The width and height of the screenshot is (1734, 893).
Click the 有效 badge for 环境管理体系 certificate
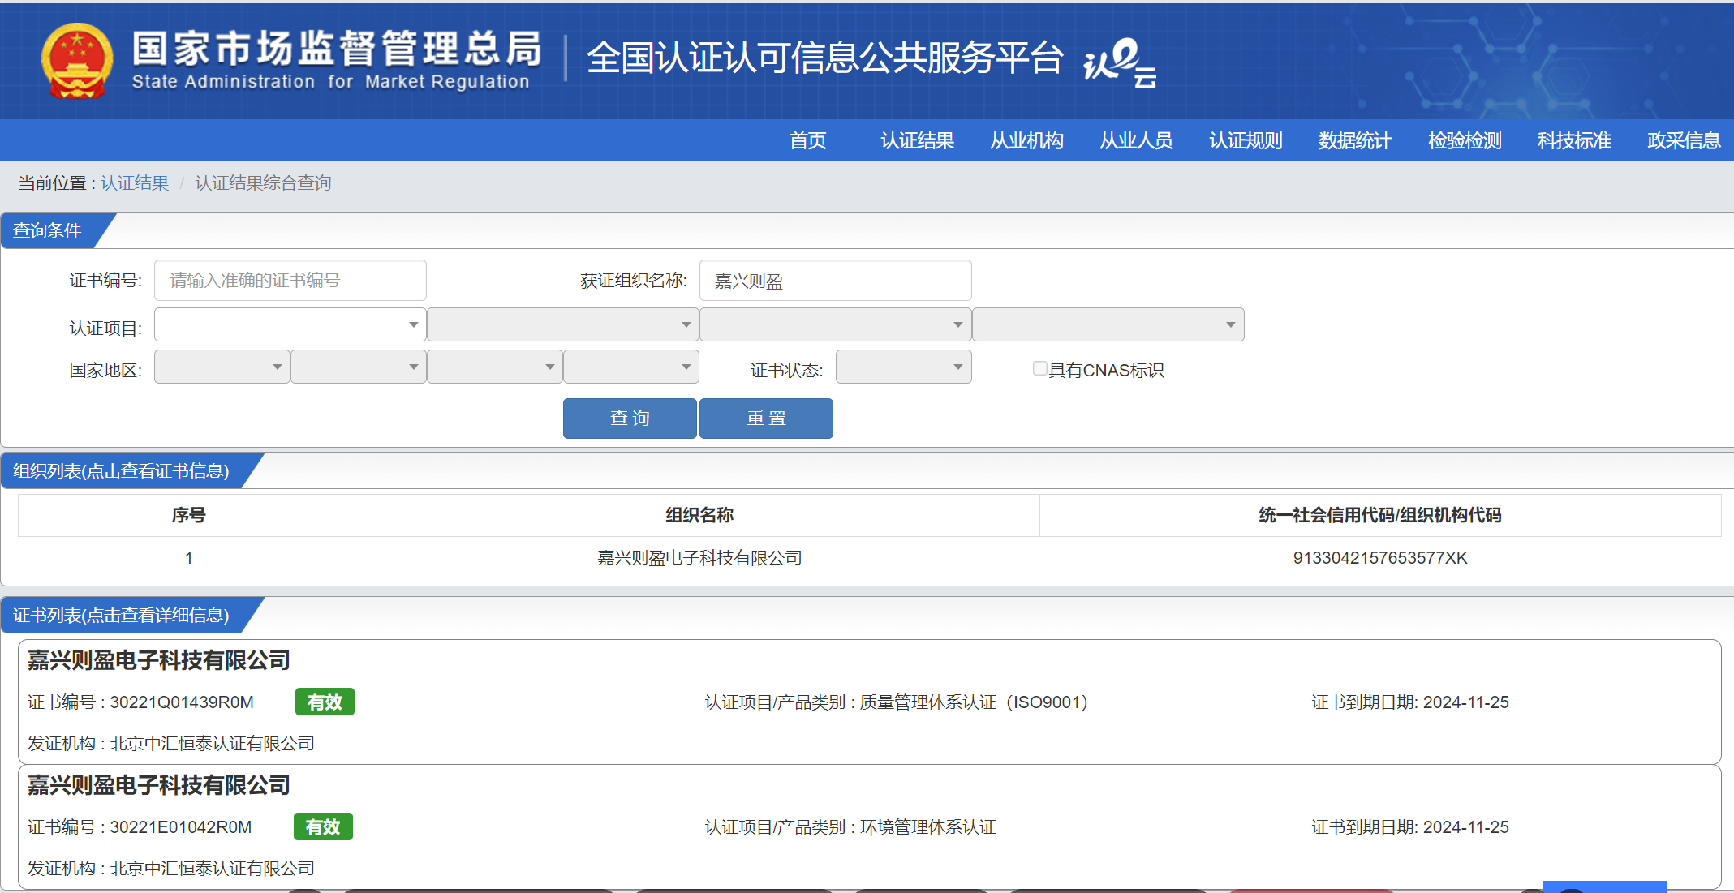[x=323, y=827]
